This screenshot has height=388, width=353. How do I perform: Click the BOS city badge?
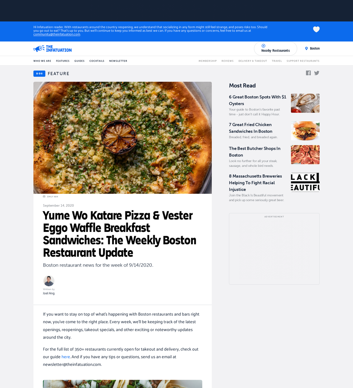[x=39, y=74]
